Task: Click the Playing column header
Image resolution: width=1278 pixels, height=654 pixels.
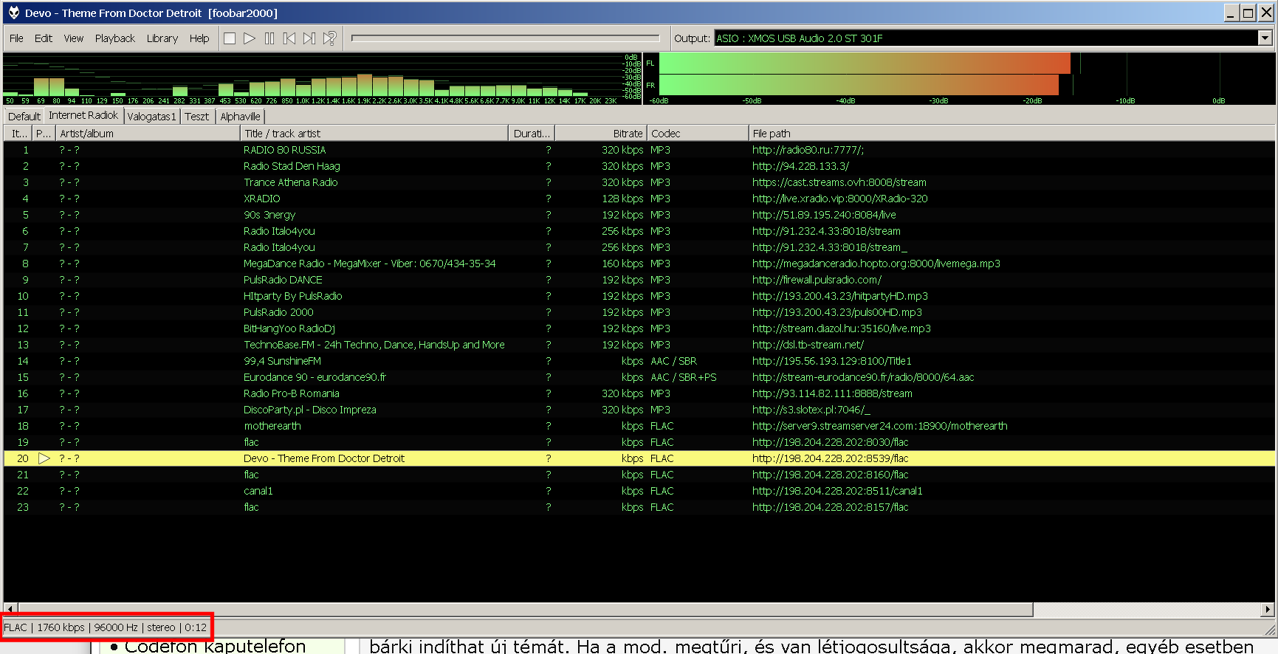Action: (x=44, y=134)
